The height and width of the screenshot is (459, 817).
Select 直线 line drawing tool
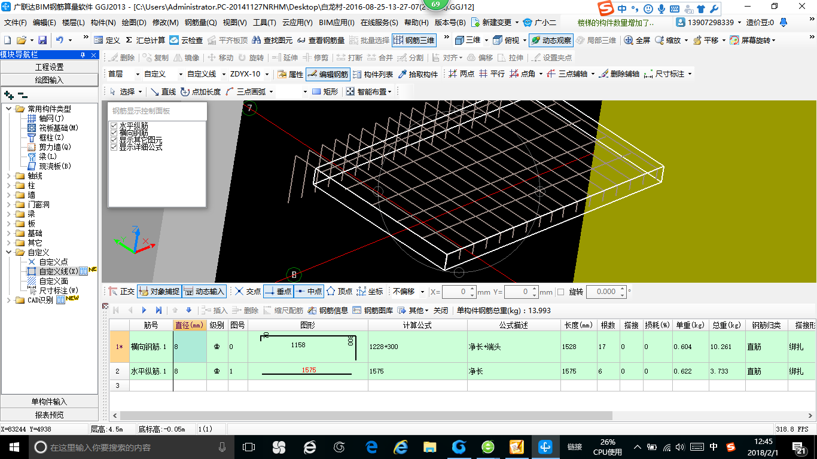coord(163,91)
